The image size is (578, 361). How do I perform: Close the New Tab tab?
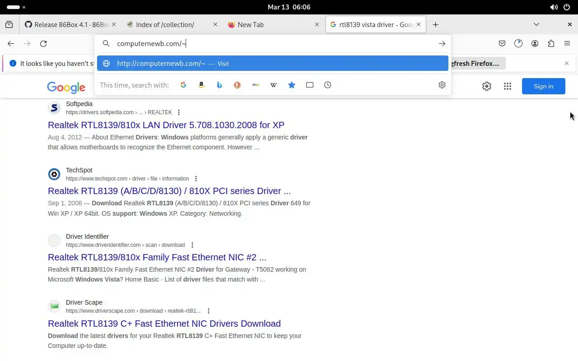tap(317, 25)
